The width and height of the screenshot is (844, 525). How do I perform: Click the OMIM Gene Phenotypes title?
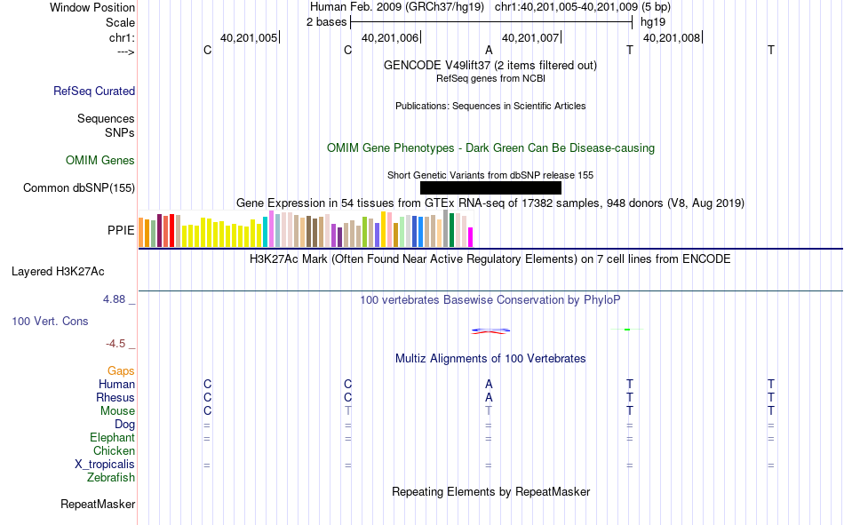pos(491,148)
